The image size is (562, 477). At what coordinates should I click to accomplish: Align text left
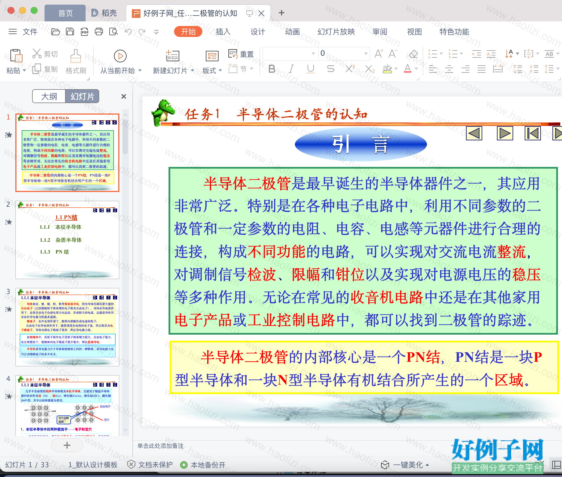[433, 69]
